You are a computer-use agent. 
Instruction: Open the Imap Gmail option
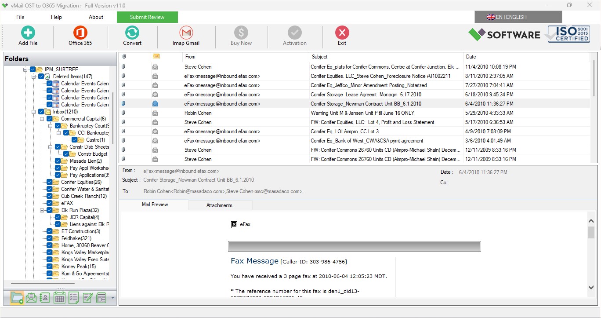click(x=186, y=33)
